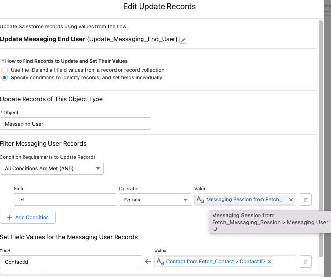Click the left arrow between ContactId and Value
The width and height of the screenshot is (331, 277).
(148, 262)
